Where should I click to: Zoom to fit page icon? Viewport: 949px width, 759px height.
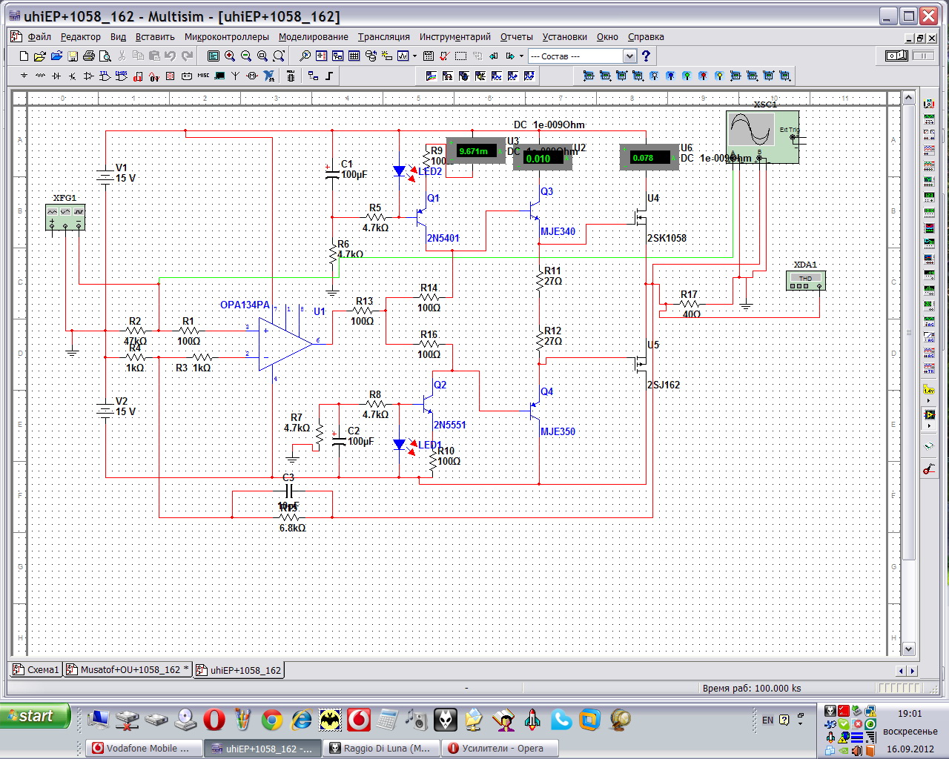(x=279, y=56)
